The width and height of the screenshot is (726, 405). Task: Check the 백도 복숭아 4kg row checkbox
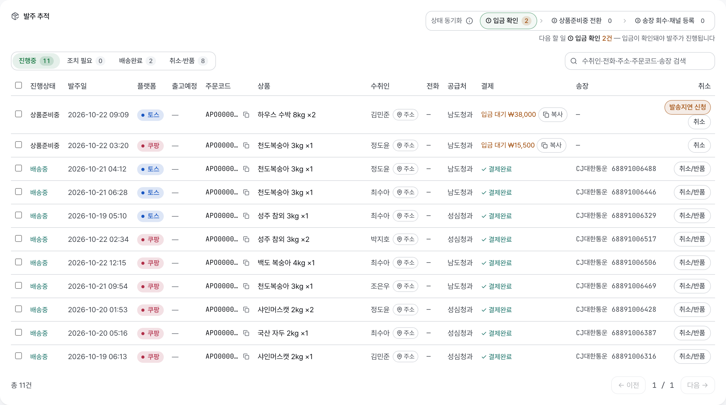19,262
